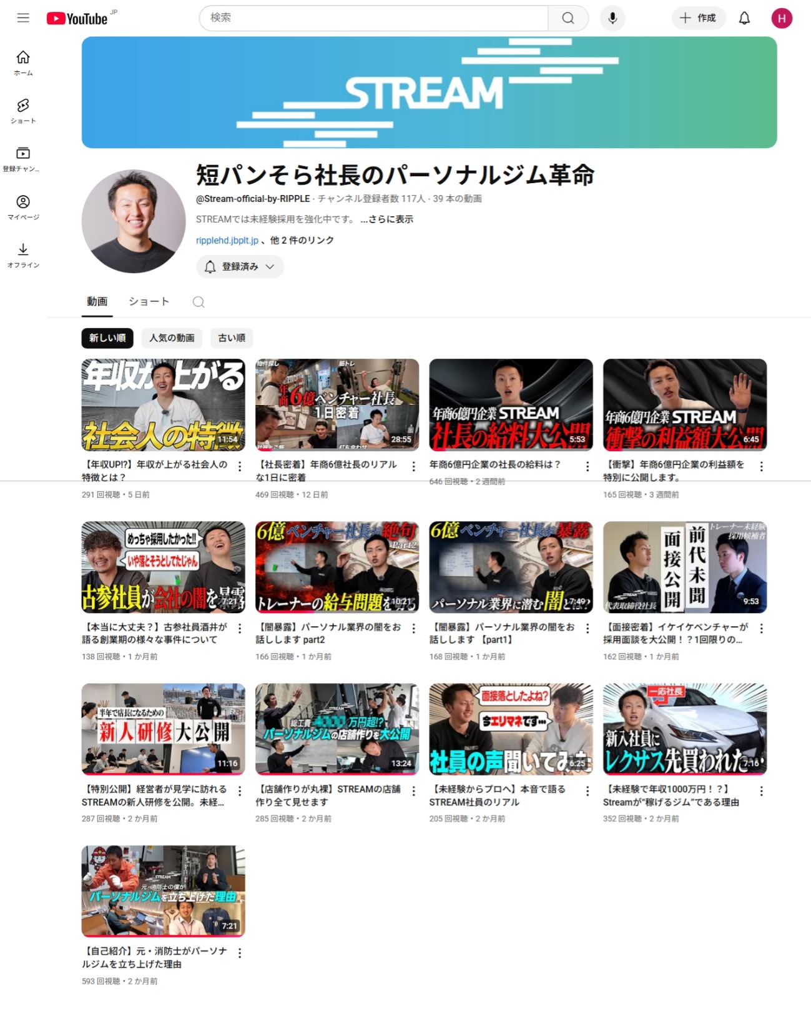Open options for 未経験からプロへ video

[587, 791]
